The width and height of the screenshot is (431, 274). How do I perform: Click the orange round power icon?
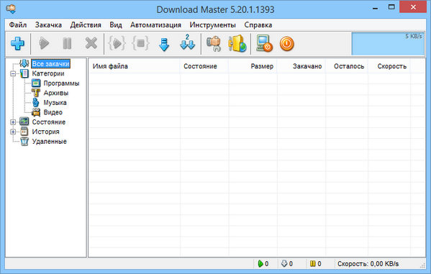(286, 43)
